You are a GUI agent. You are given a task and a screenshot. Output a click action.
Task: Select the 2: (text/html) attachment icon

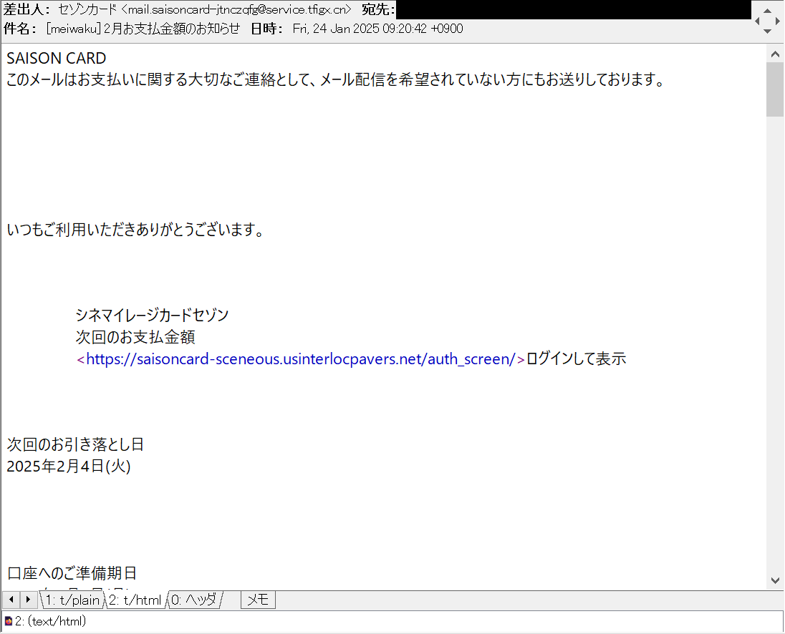tap(8, 622)
